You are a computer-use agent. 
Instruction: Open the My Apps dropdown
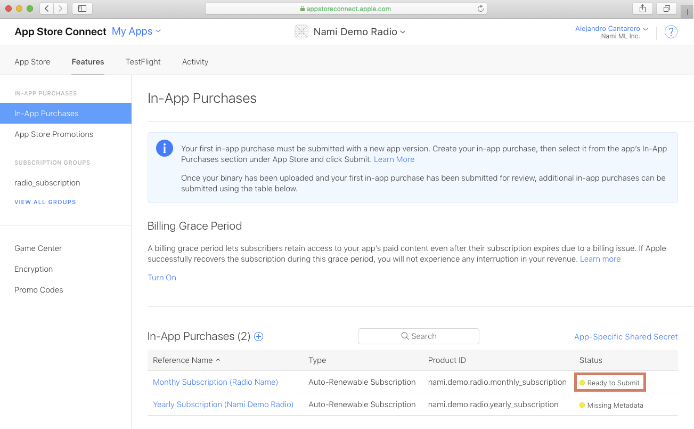tap(136, 31)
